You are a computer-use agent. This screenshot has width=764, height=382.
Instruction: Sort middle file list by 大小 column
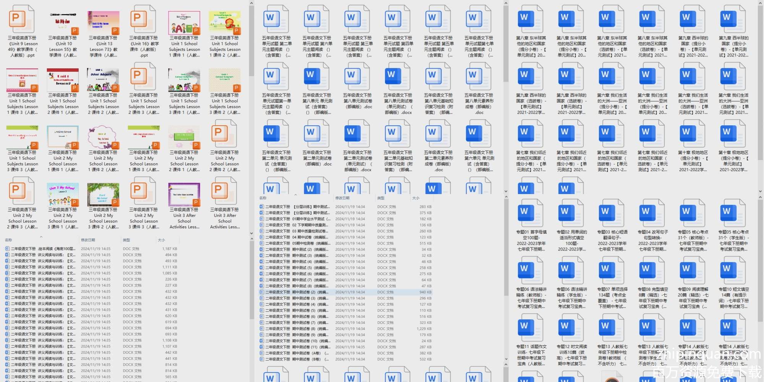point(416,198)
